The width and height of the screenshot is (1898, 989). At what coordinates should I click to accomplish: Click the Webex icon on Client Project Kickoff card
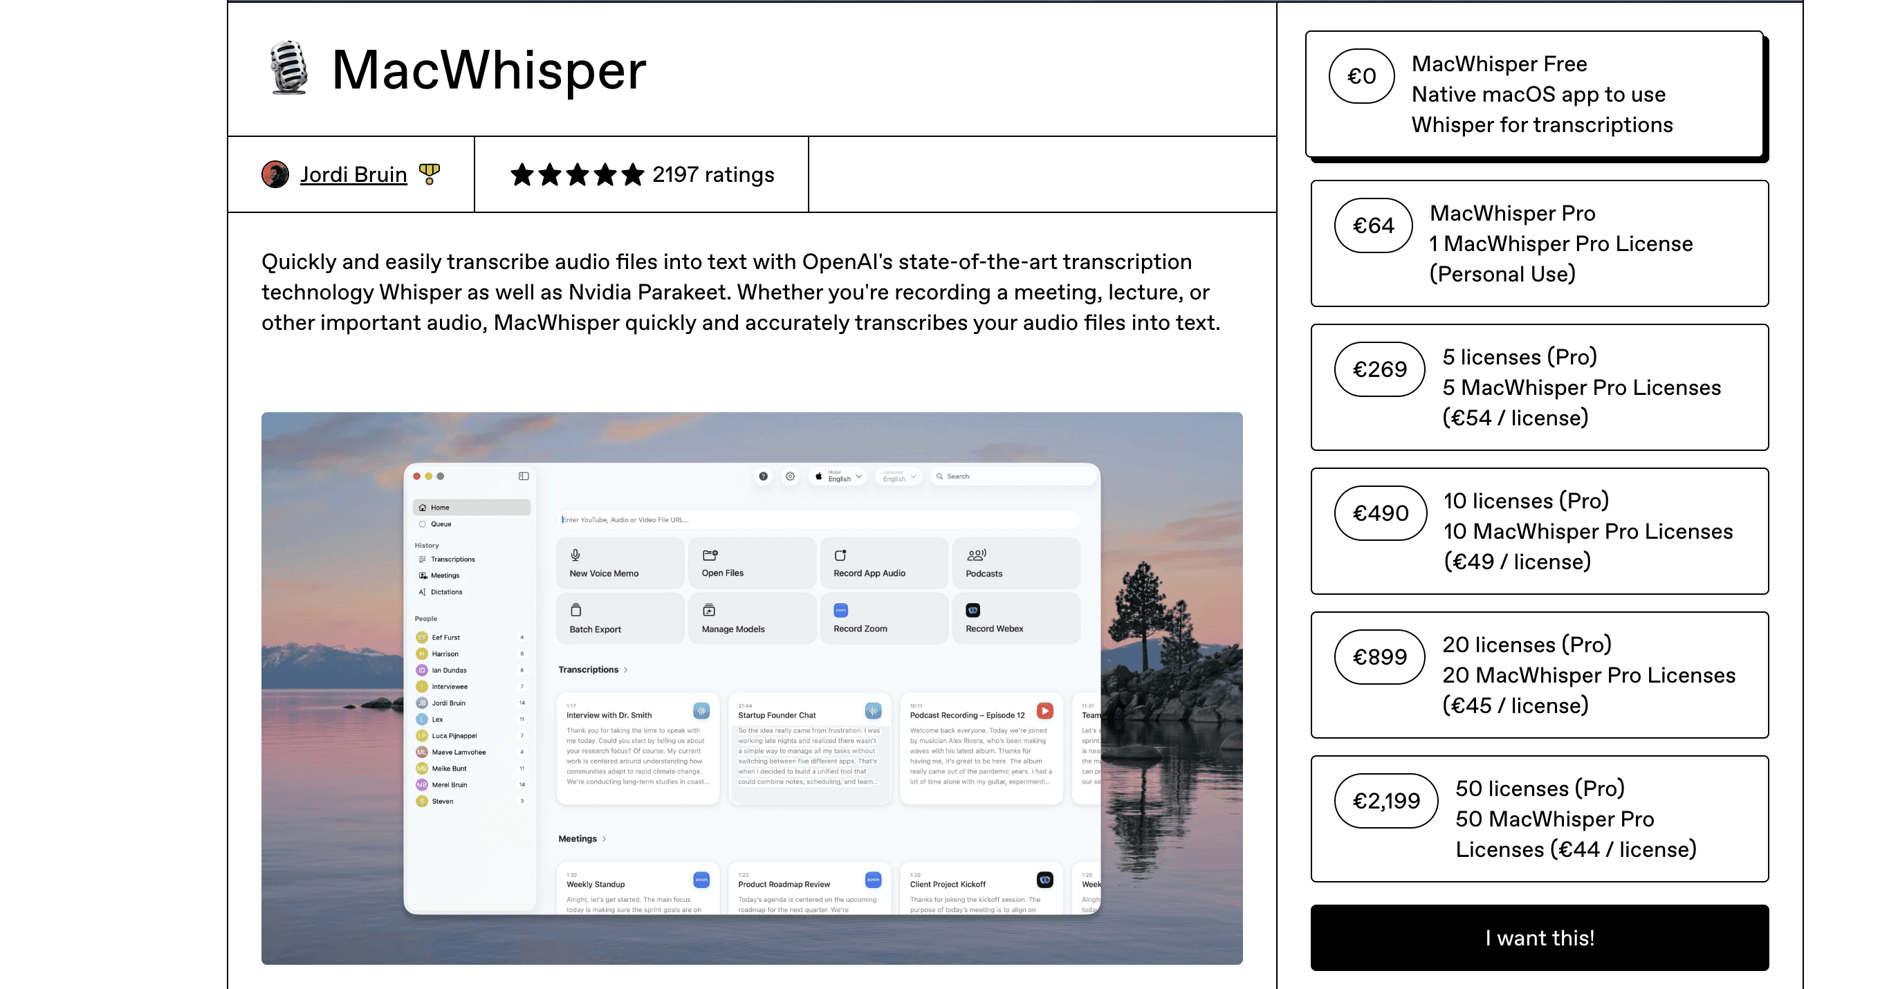click(1044, 879)
